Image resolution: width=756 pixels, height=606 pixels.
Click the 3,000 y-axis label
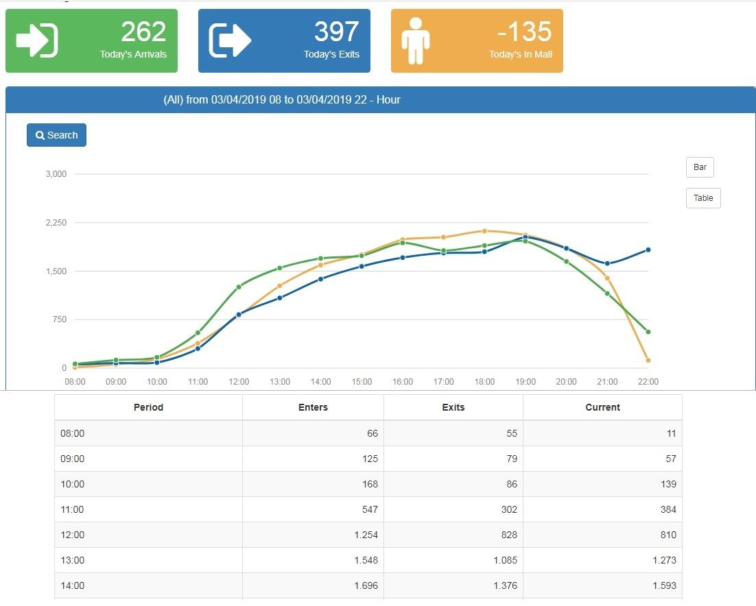click(x=56, y=174)
